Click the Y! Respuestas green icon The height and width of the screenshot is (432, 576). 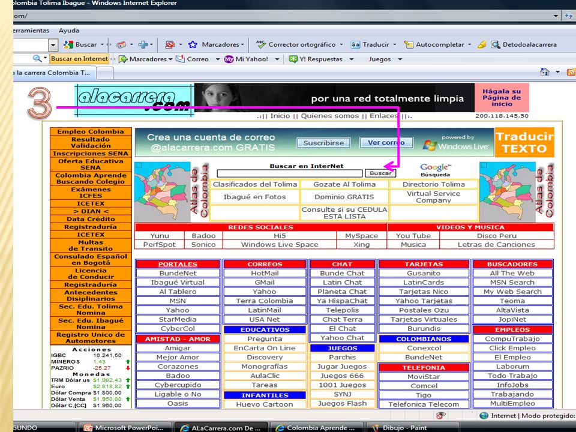click(x=293, y=59)
